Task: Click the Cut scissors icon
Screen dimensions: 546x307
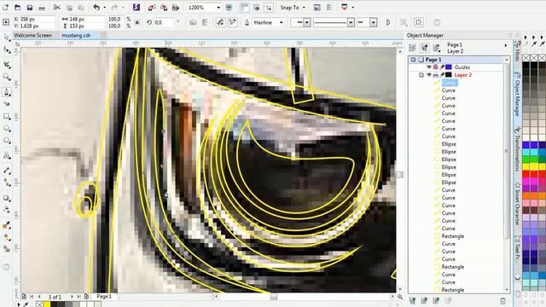Action: [57, 8]
